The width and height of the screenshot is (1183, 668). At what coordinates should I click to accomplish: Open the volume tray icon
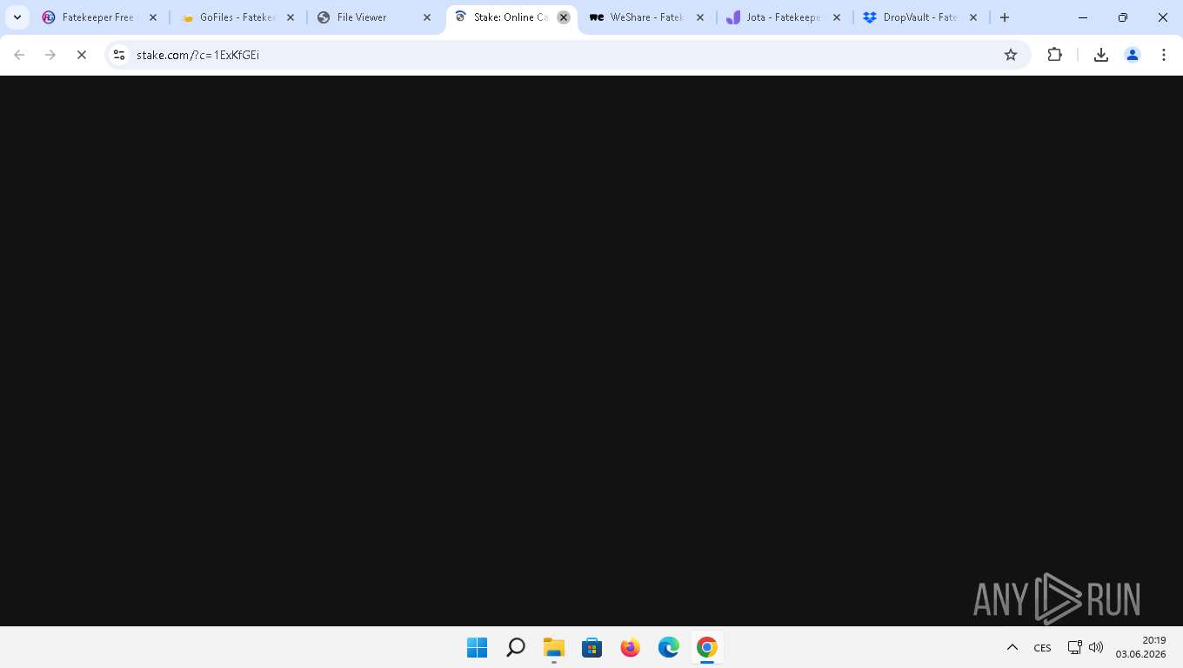[x=1096, y=647]
